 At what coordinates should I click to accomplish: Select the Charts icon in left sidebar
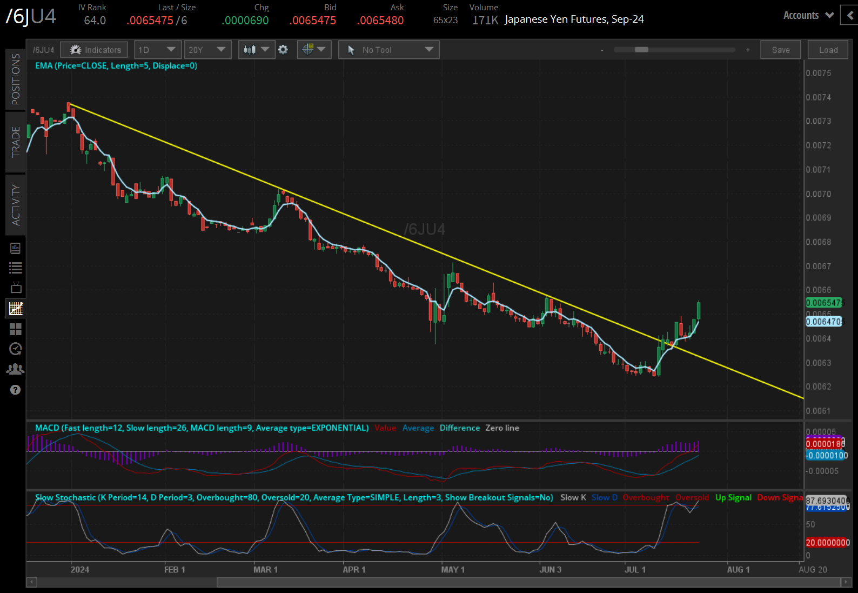(16, 309)
